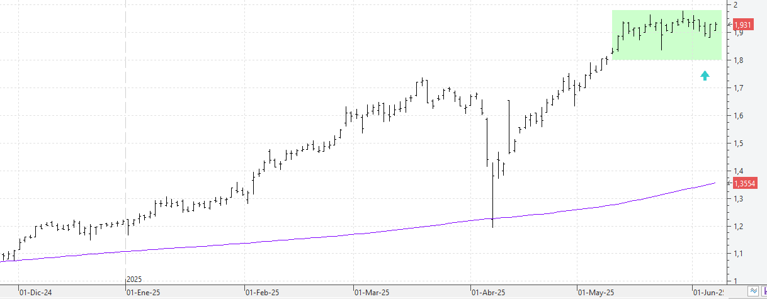Select the red 1,3554 moving average tag
This screenshot has height=299, width=767.
(x=744, y=183)
